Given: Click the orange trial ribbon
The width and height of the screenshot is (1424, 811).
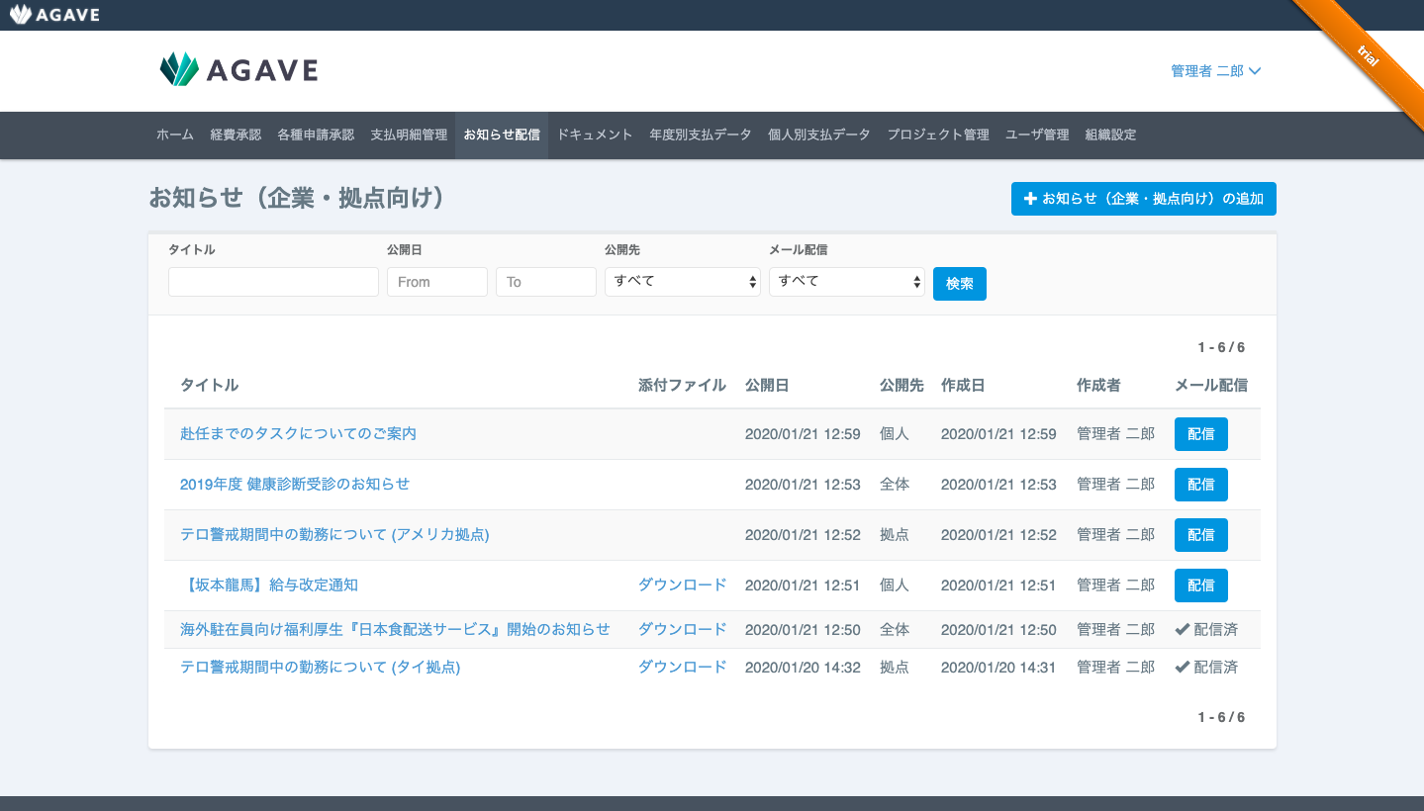Looking at the screenshot, I should (x=1369, y=56).
